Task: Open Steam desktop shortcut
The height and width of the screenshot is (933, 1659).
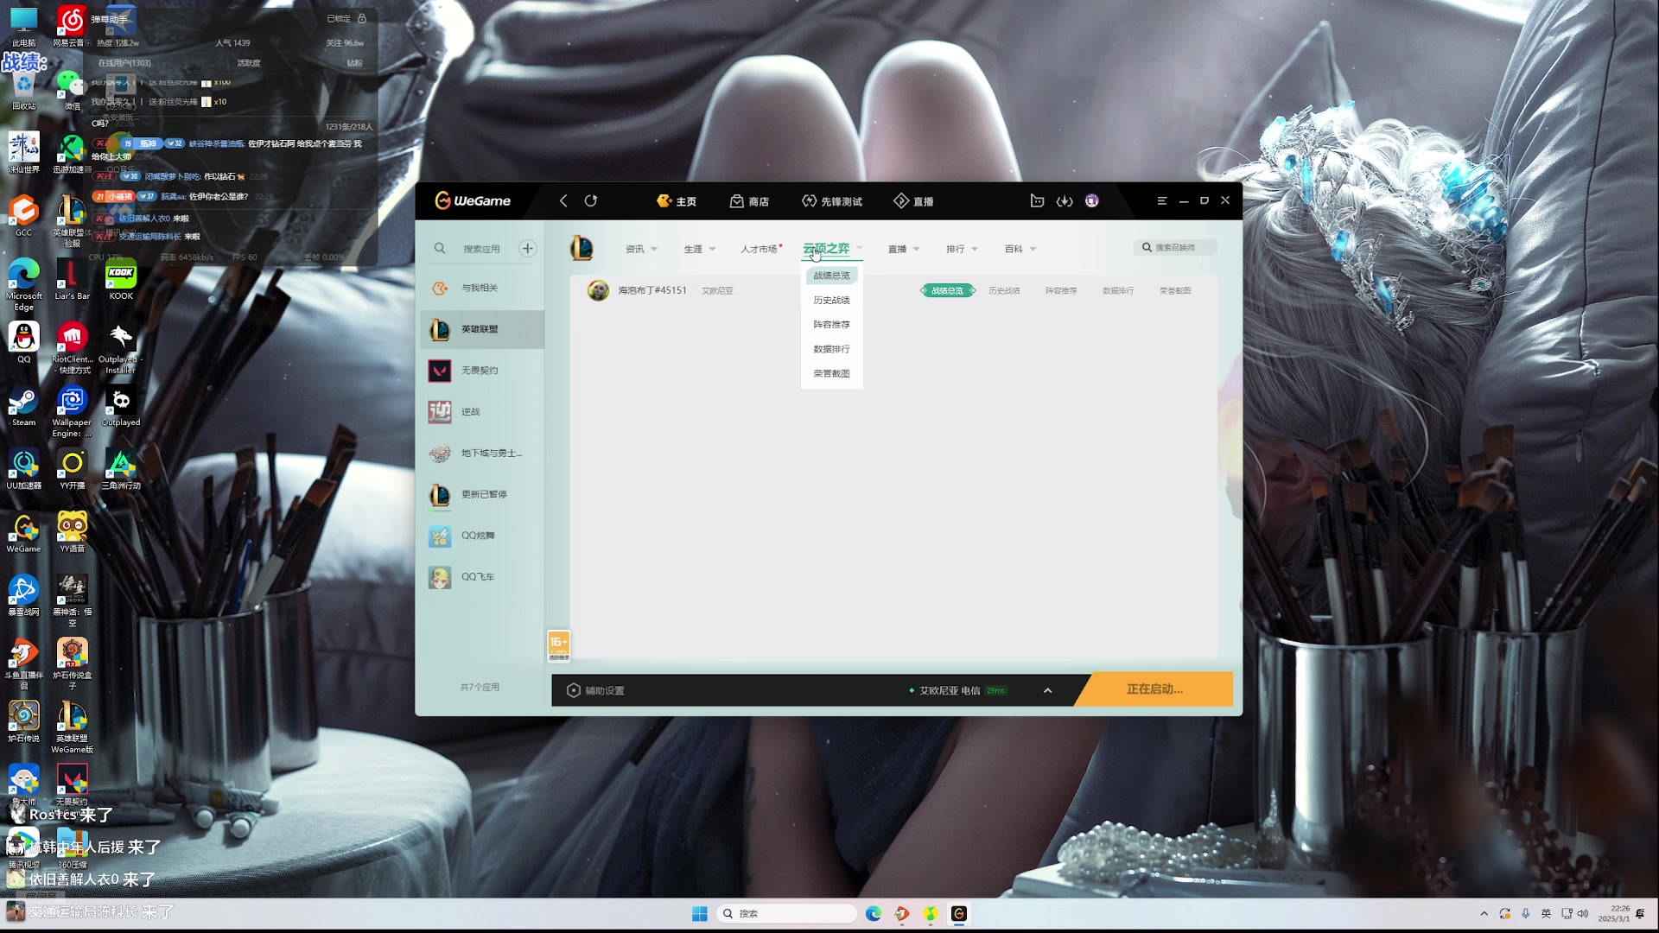Action: [x=24, y=407]
